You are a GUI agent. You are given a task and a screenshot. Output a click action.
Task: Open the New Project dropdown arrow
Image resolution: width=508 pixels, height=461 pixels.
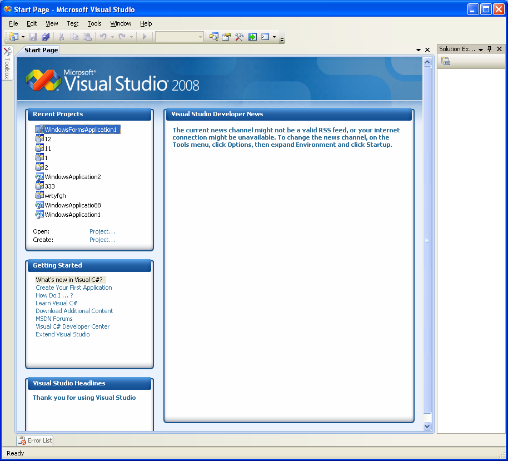(x=23, y=37)
